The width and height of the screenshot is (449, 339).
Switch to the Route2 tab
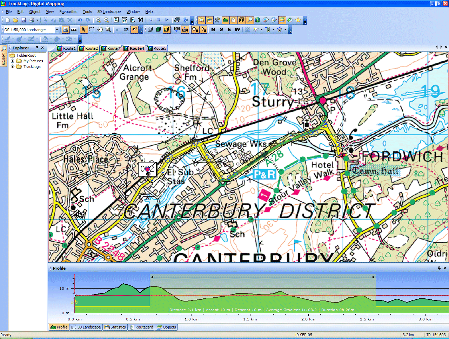coord(88,48)
